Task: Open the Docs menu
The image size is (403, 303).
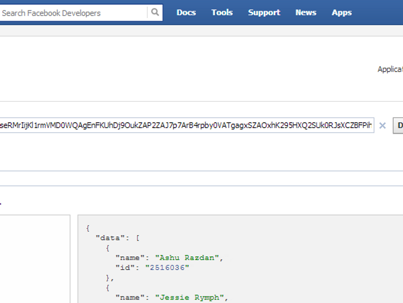Action: click(186, 12)
